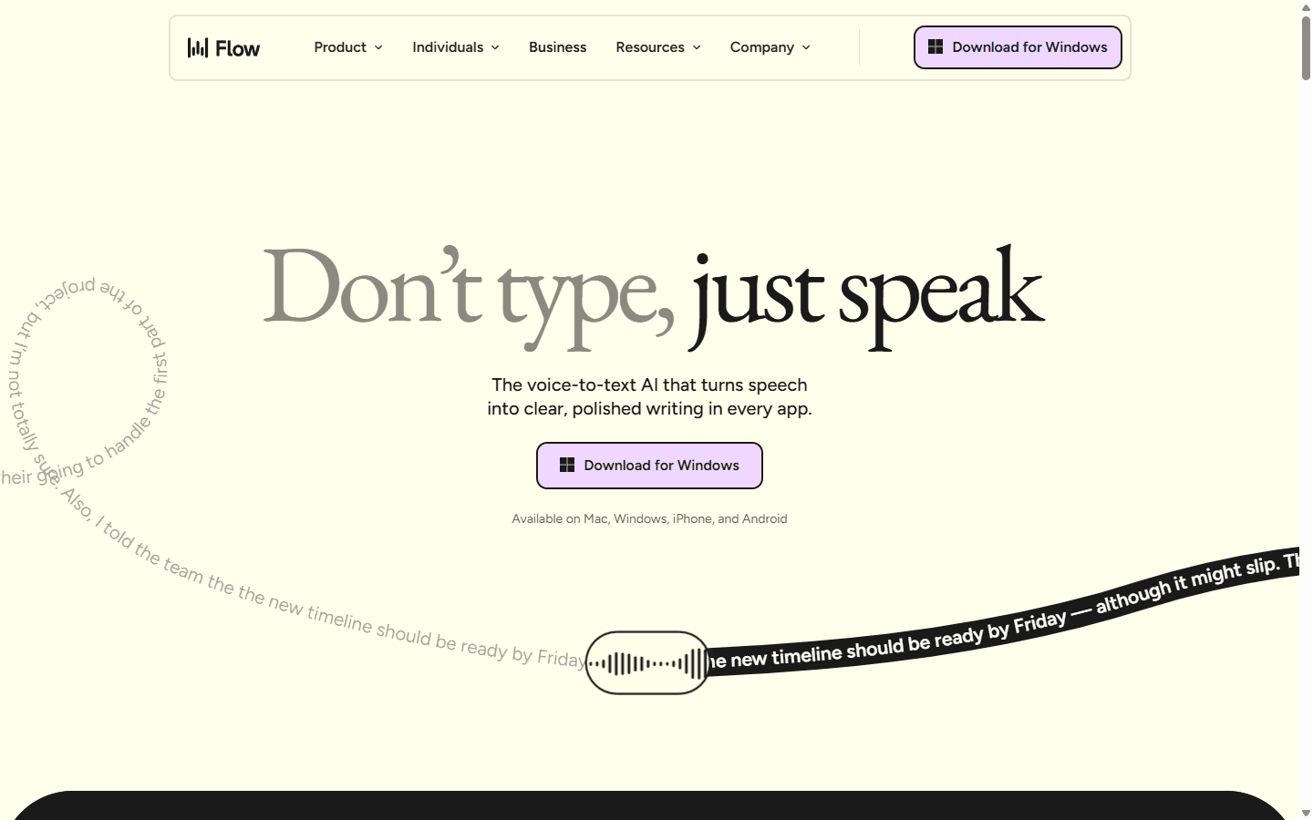Open the Individuals menu
The width and height of the screenshot is (1313, 820).
456,47
